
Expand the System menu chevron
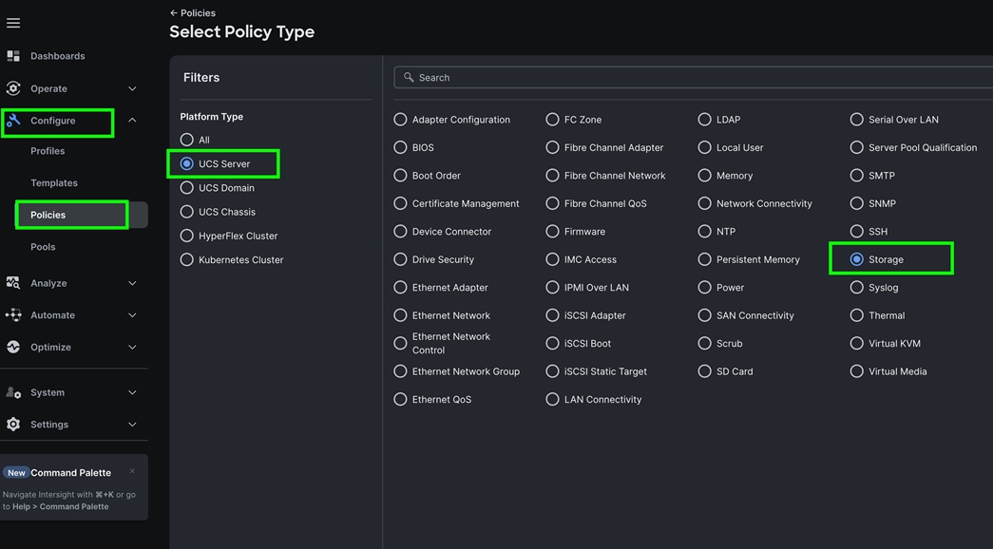pos(132,392)
